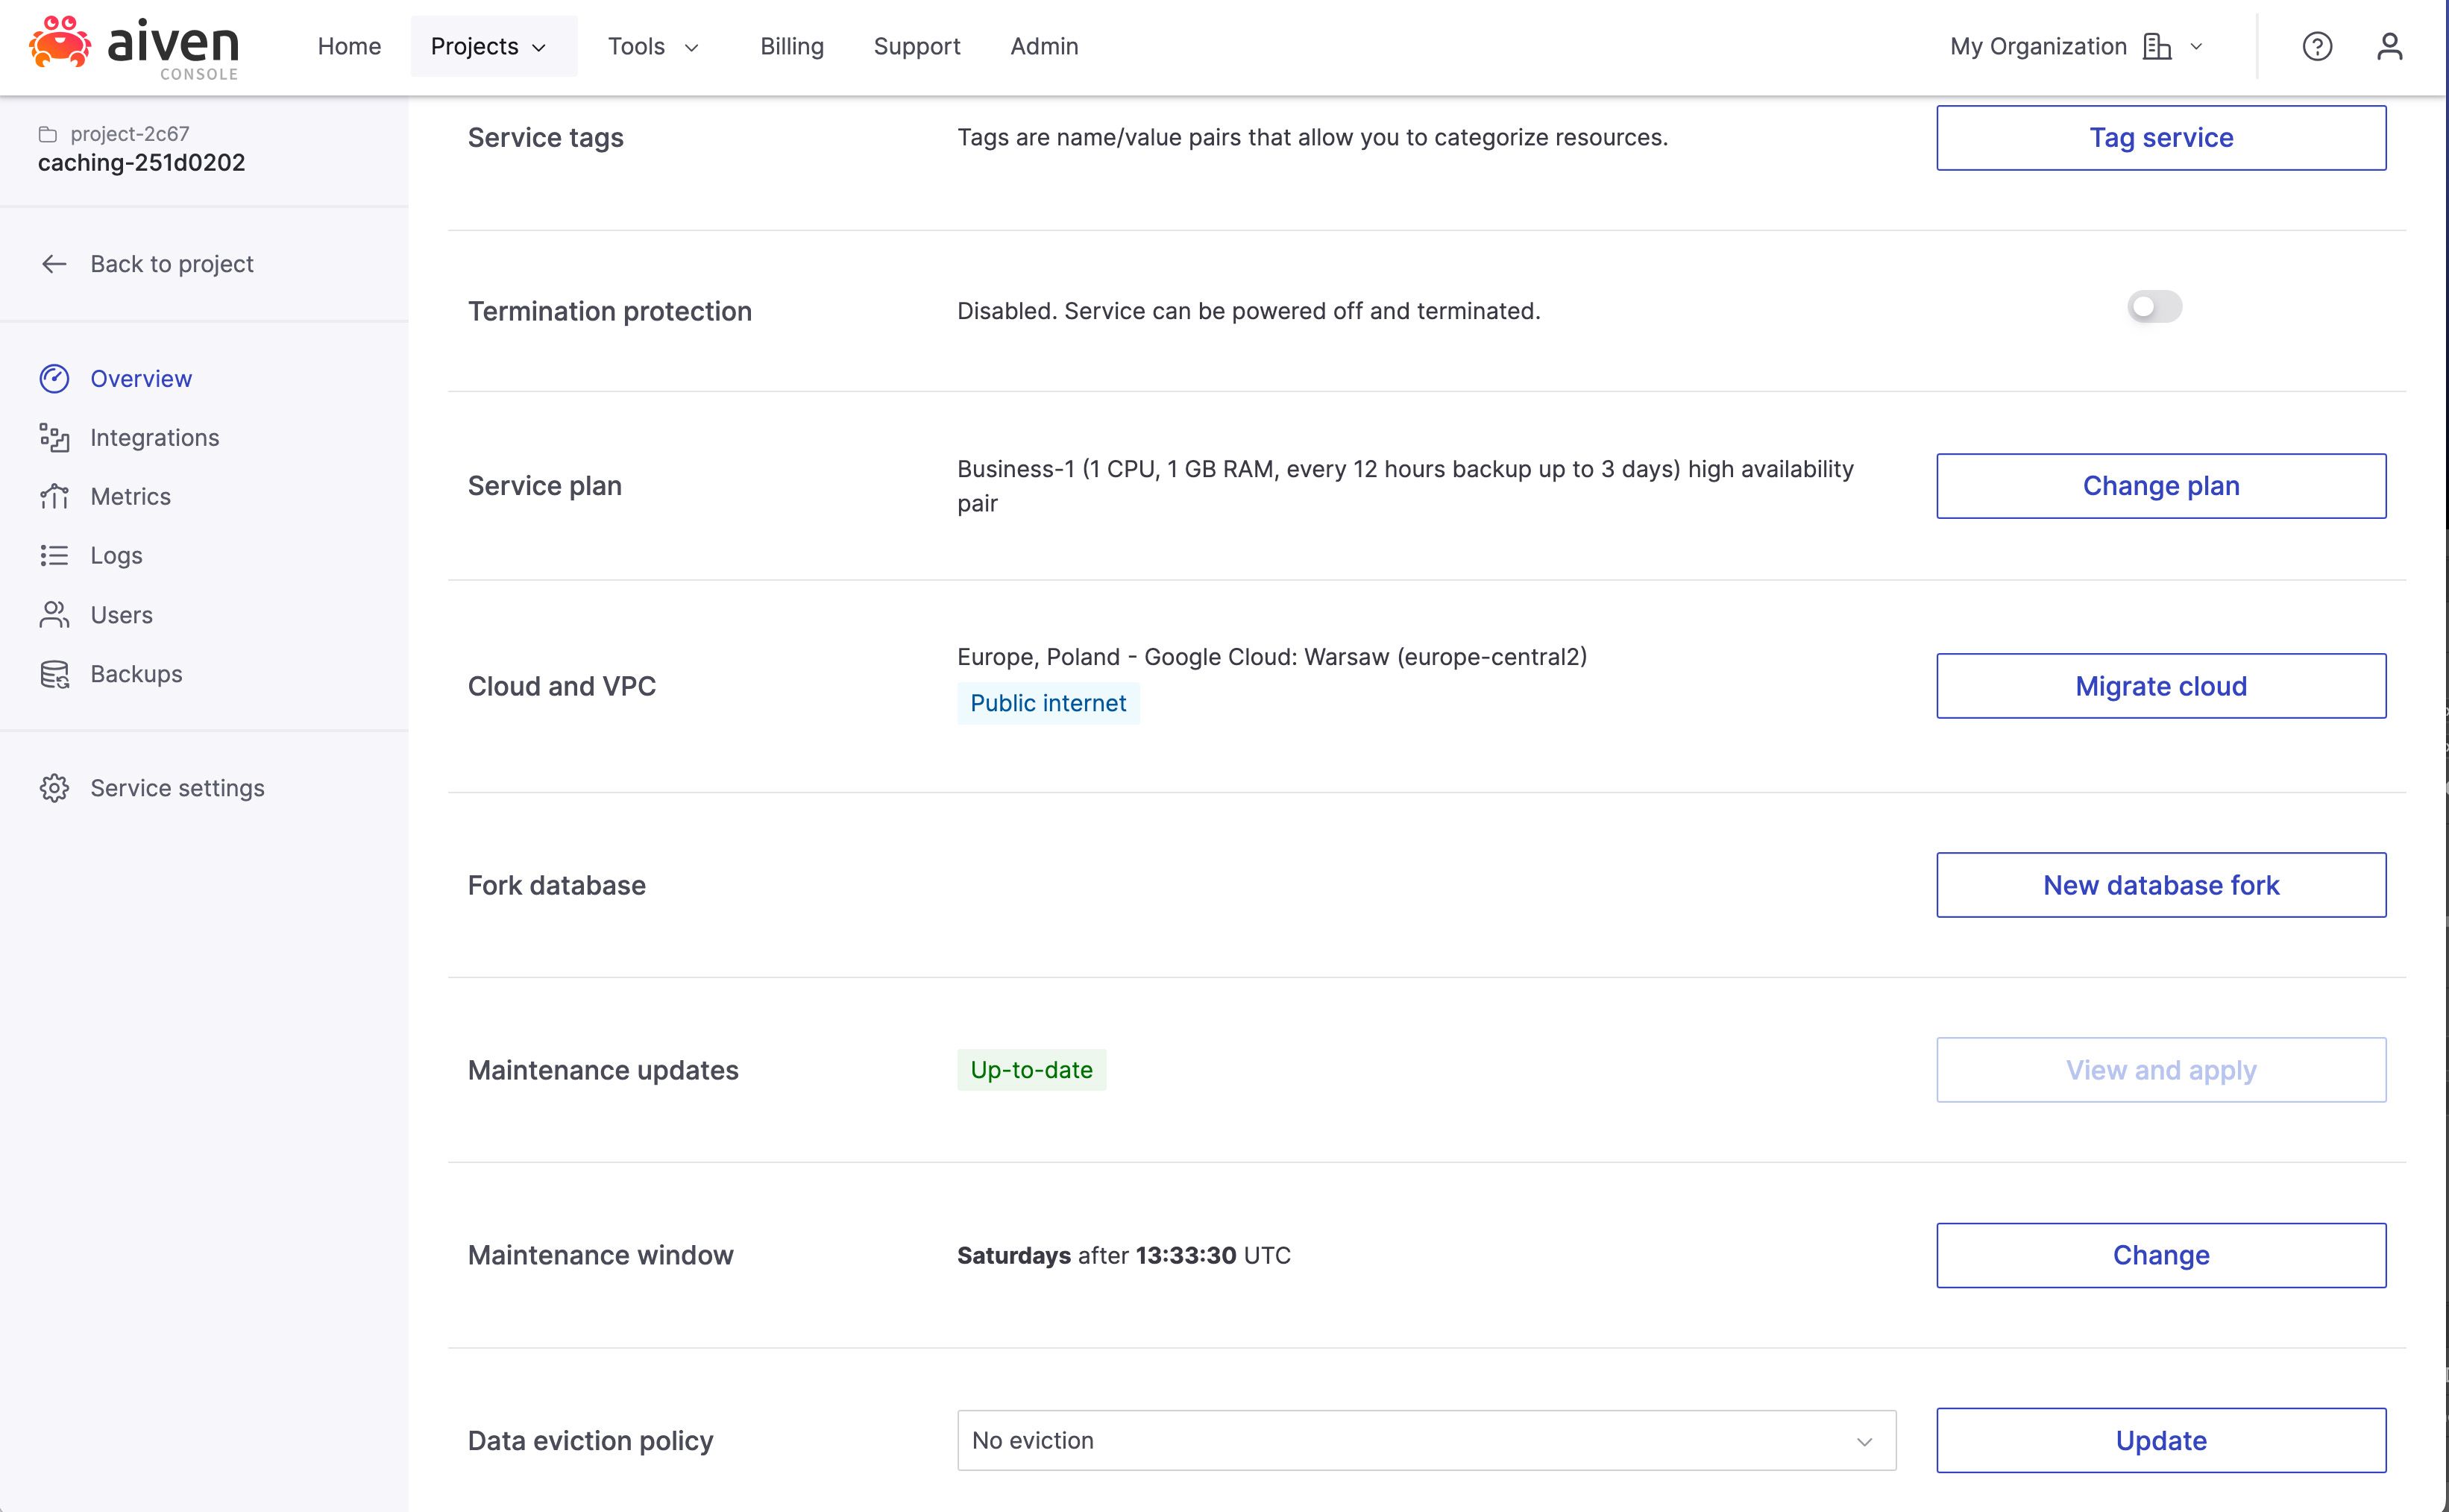Image resolution: width=2449 pixels, height=1512 pixels.
Task: Open the Support menu item
Action: point(916,46)
